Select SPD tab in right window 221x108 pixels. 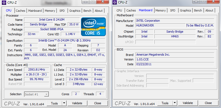pyautogui.click(x=173, y=10)
